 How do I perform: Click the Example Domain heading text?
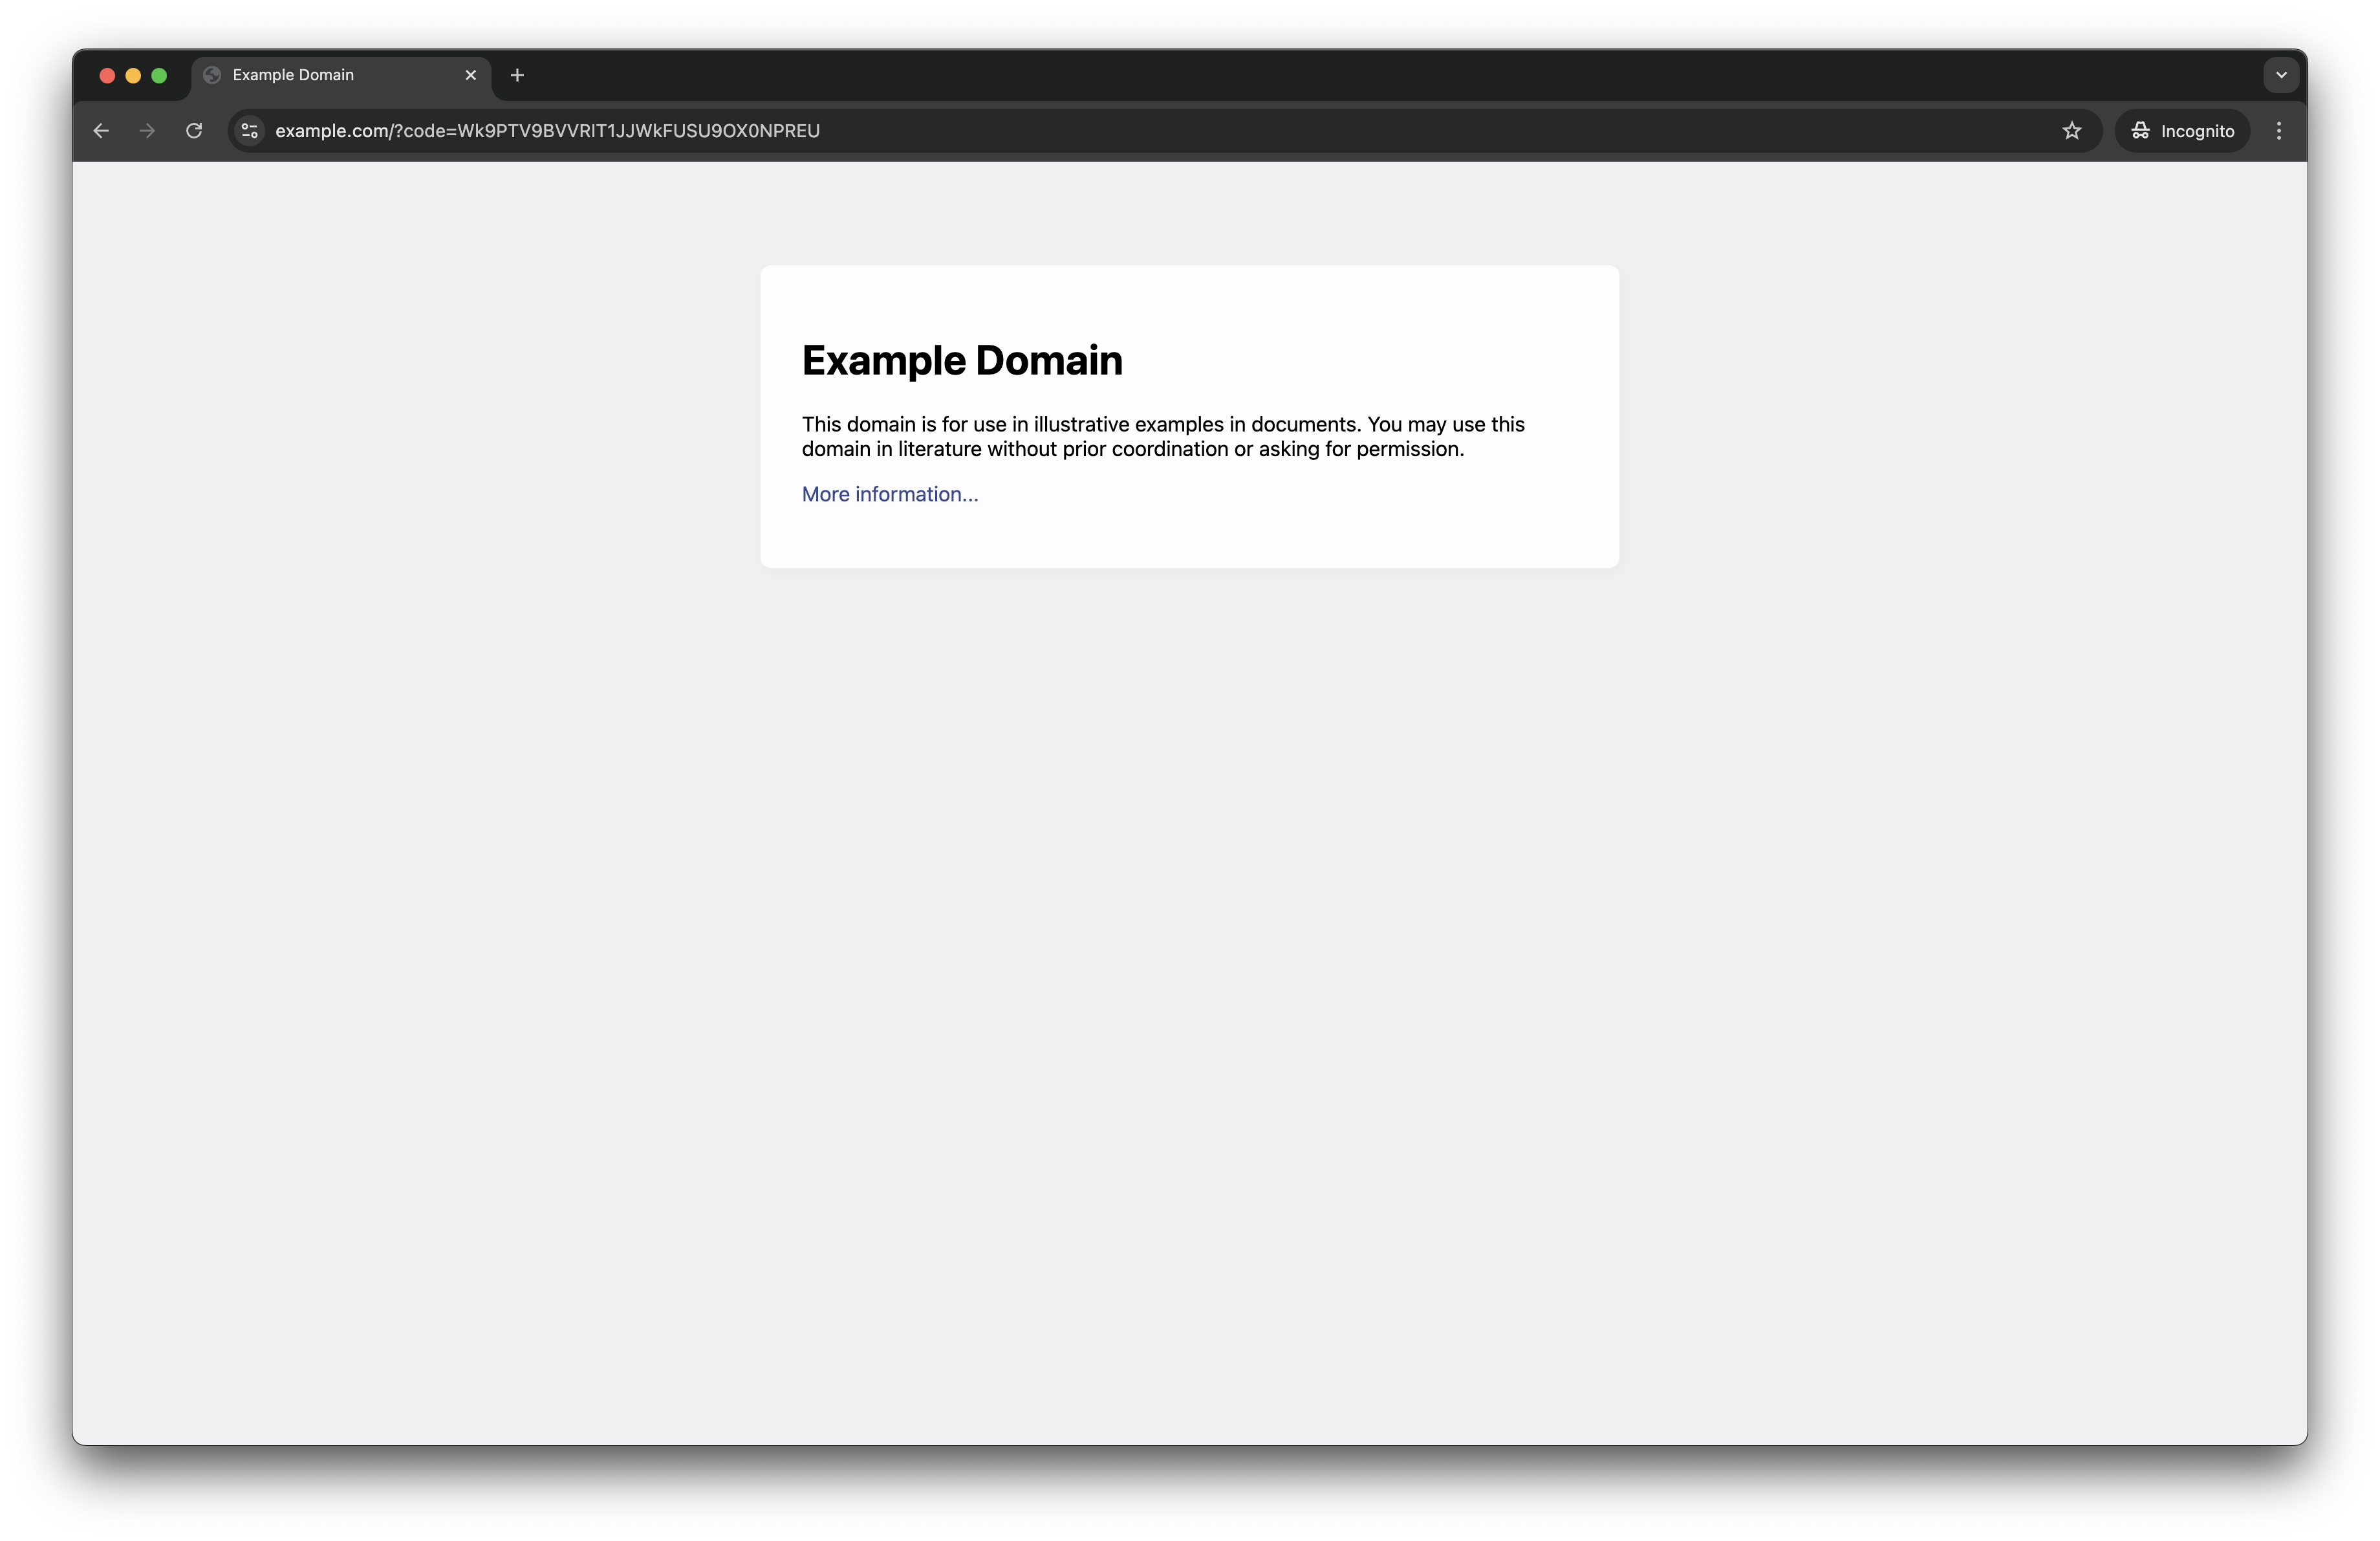coord(962,360)
